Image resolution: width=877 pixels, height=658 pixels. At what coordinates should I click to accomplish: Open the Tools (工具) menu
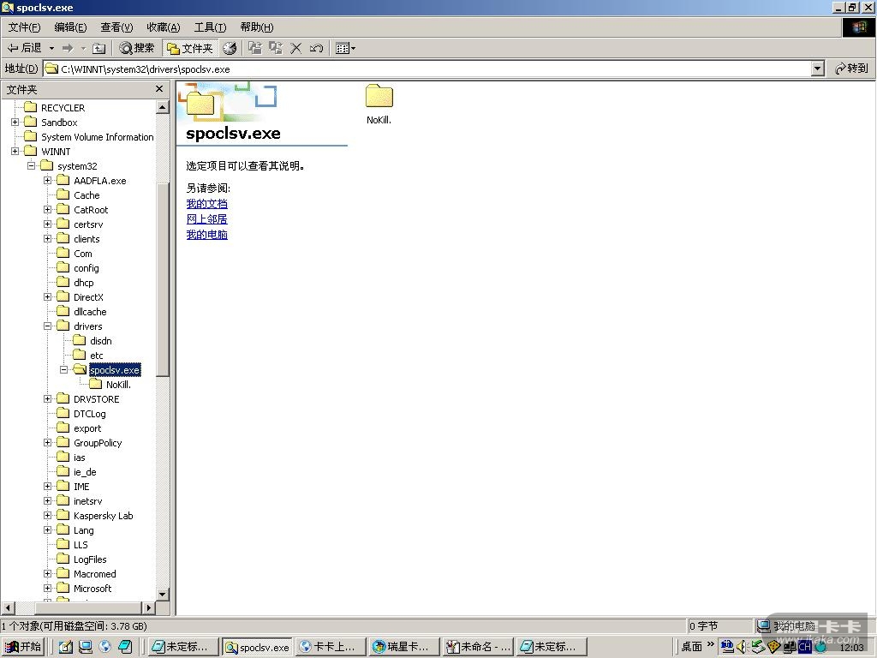(210, 27)
